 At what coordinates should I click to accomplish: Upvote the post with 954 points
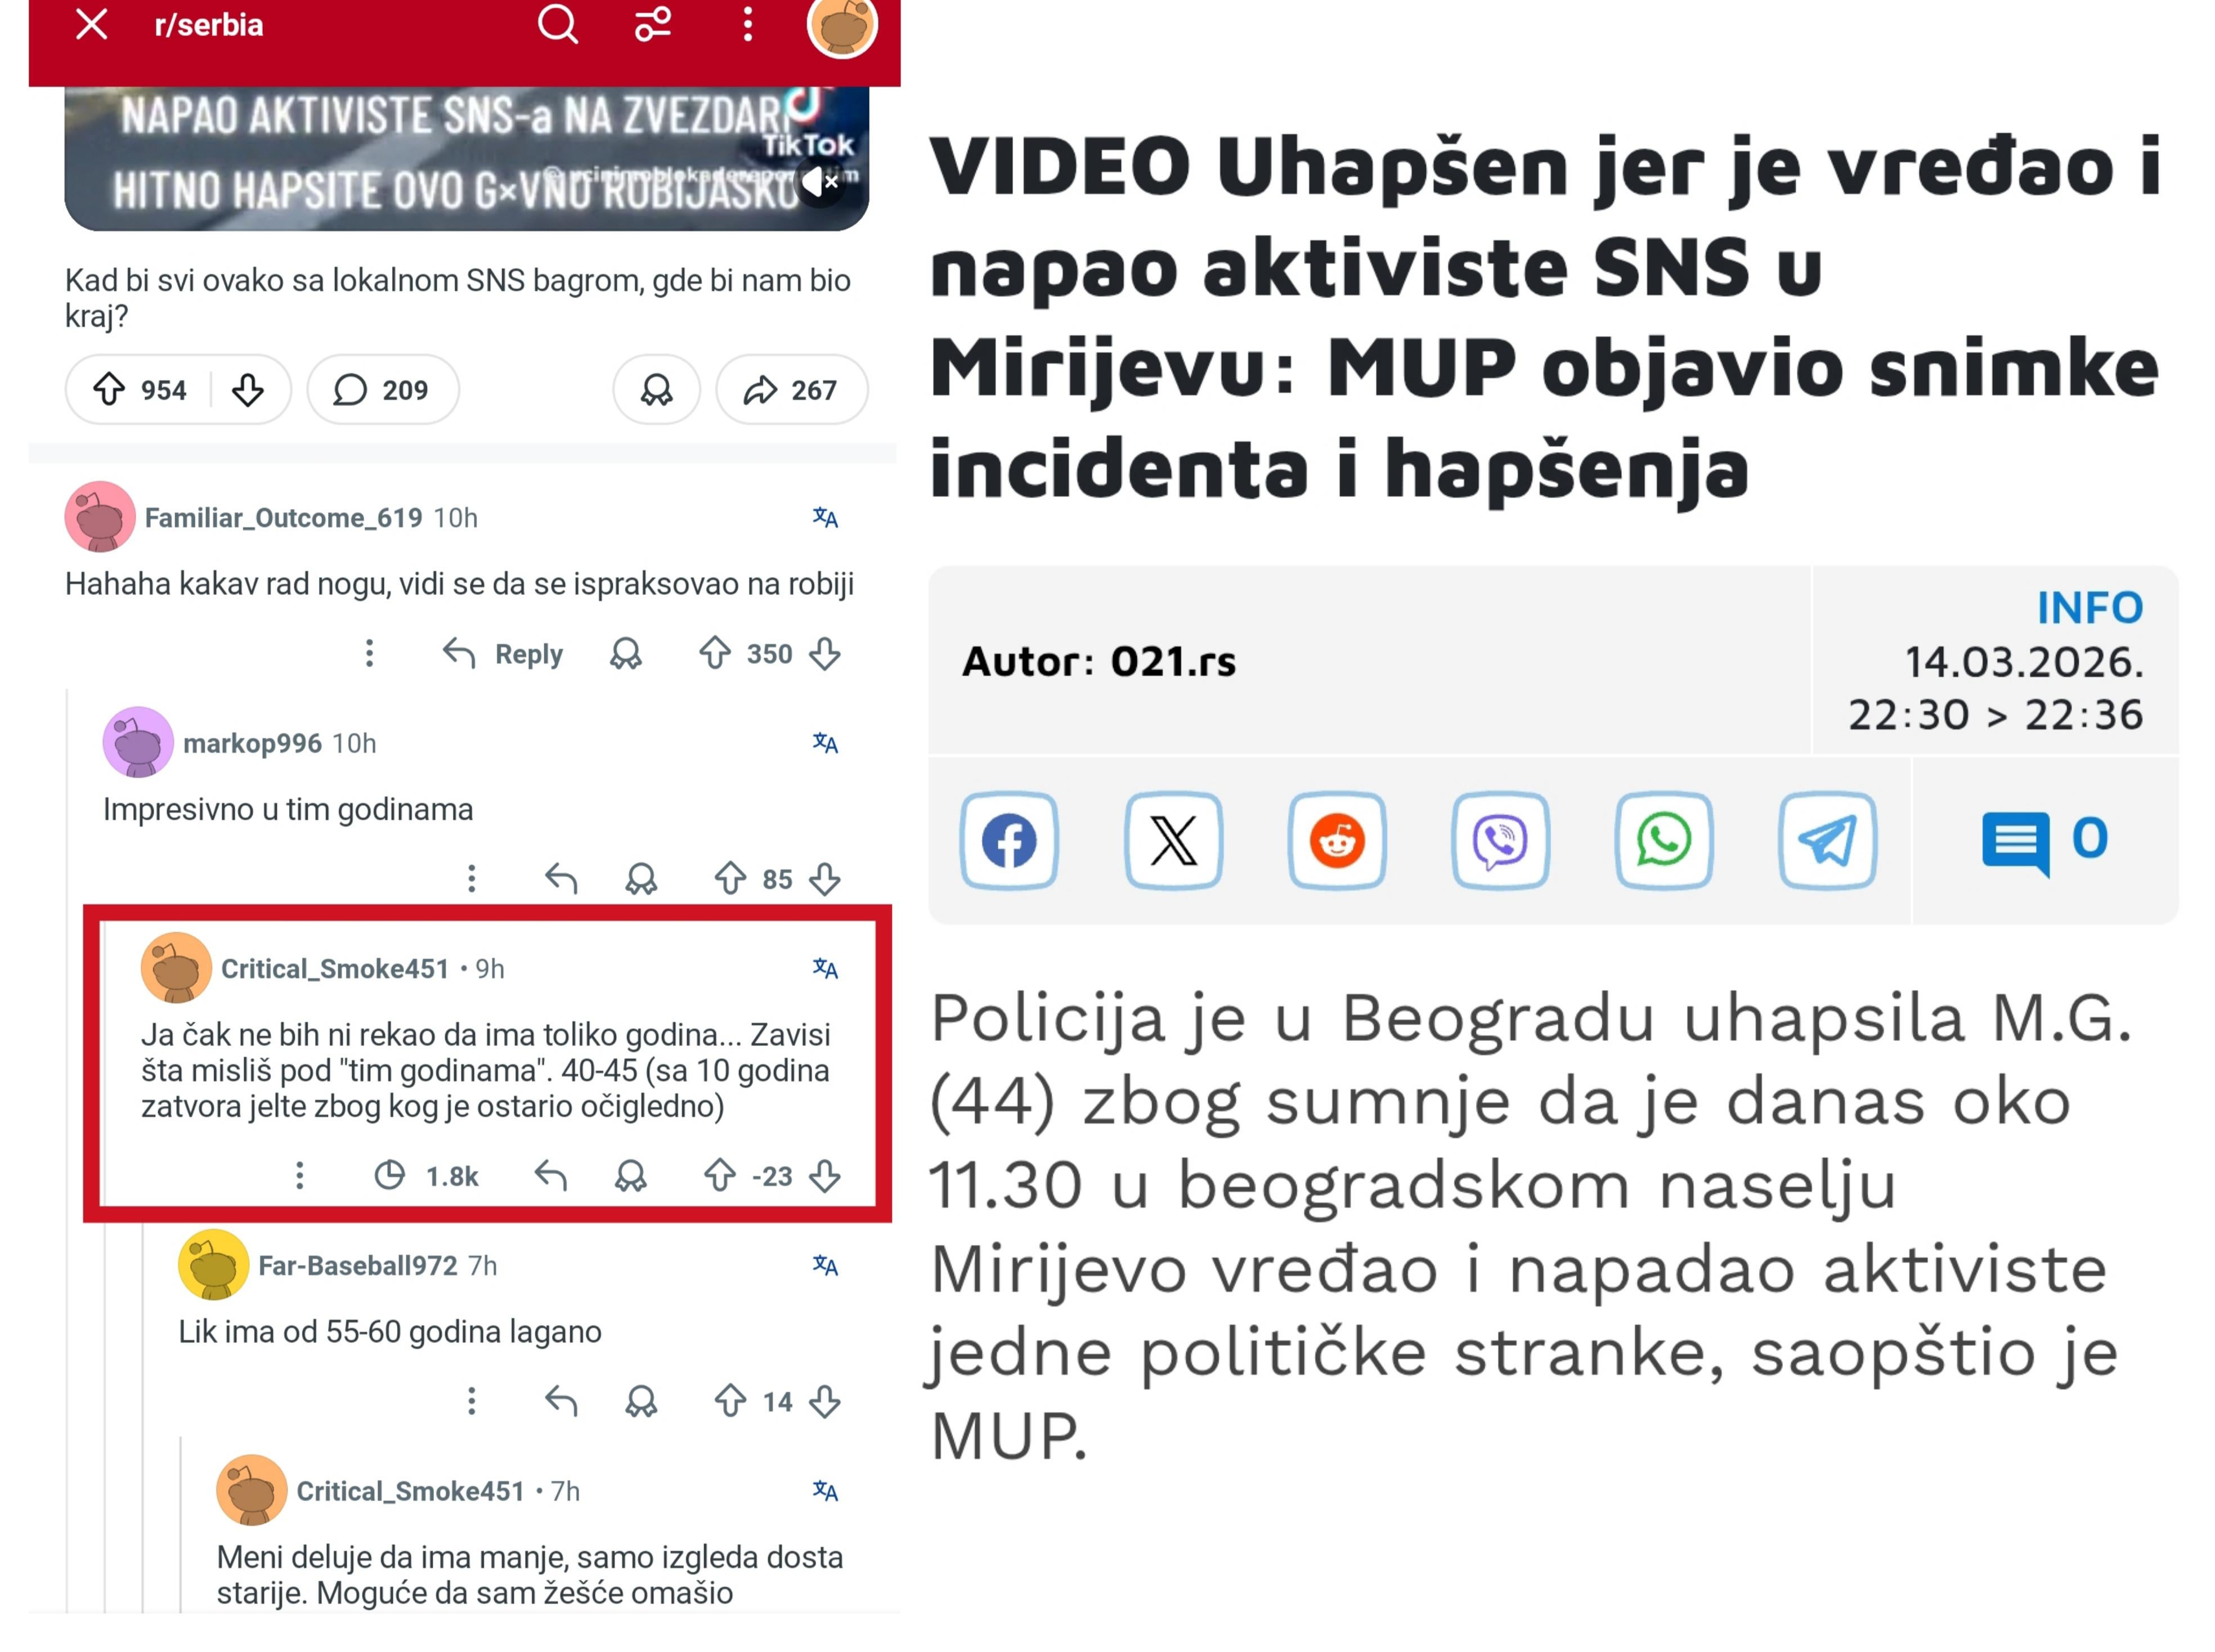point(109,389)
